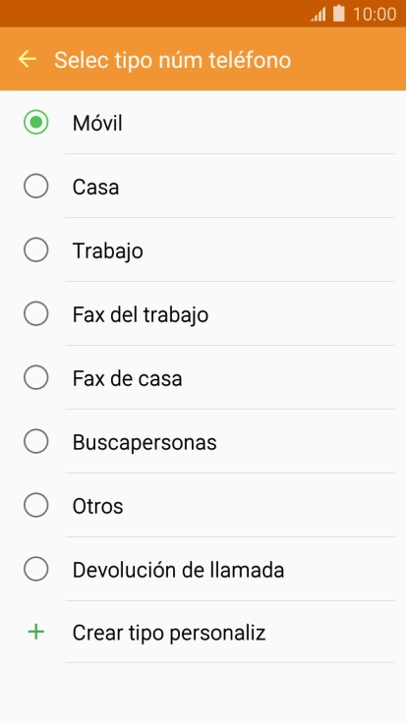Tap the signal strength icon
This screenshot has height=723, width=406.
click(319, 14)
